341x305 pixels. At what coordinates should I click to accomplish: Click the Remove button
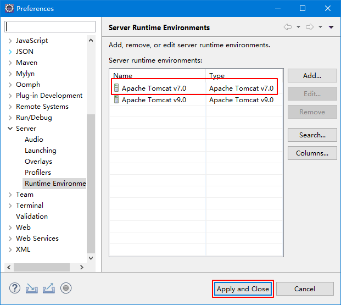point(312,112)
